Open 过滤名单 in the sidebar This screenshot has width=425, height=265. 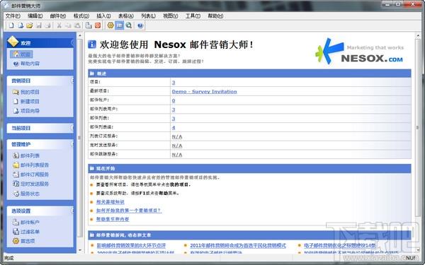[26, 232]
